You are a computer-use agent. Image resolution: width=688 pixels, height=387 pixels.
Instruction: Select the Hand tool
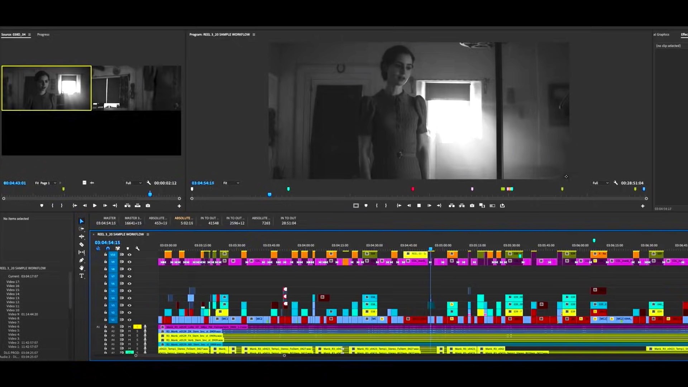(81, 268)
